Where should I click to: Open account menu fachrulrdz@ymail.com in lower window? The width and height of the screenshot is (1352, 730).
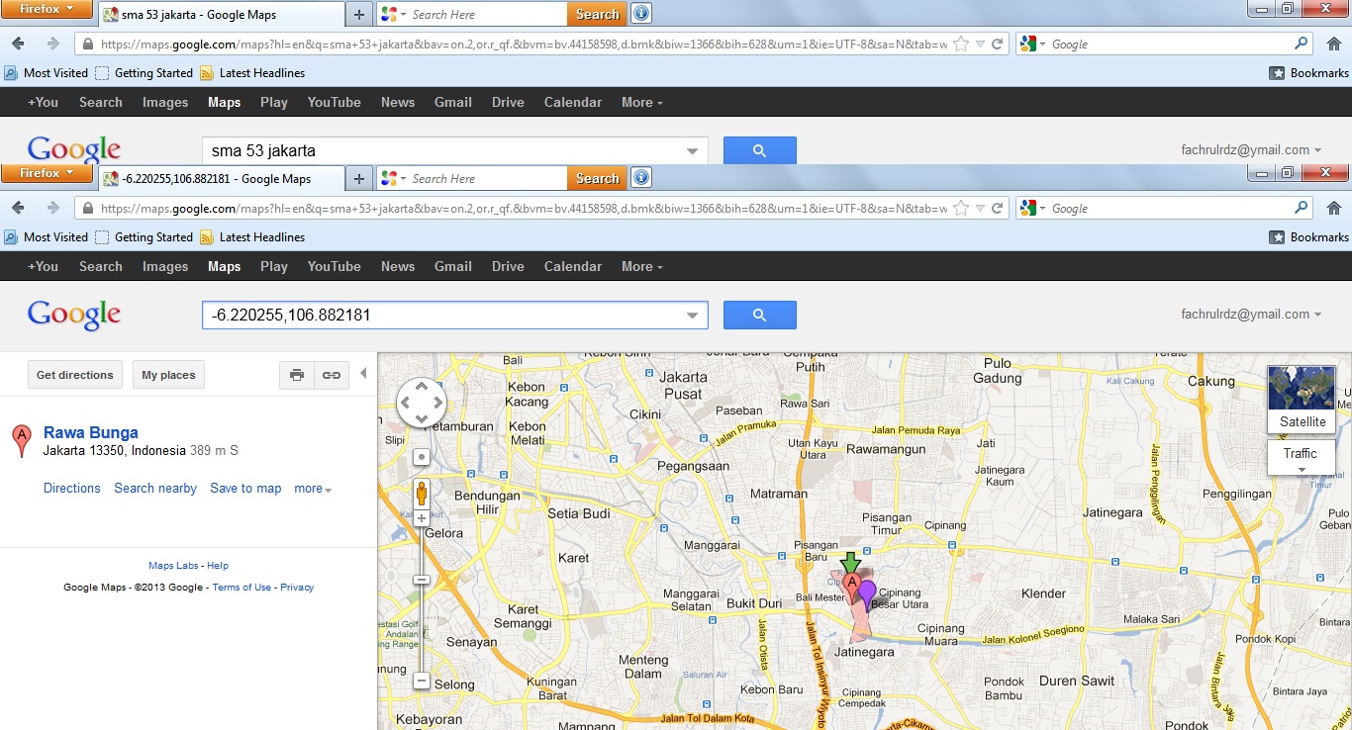click(x=1251, y=315)
